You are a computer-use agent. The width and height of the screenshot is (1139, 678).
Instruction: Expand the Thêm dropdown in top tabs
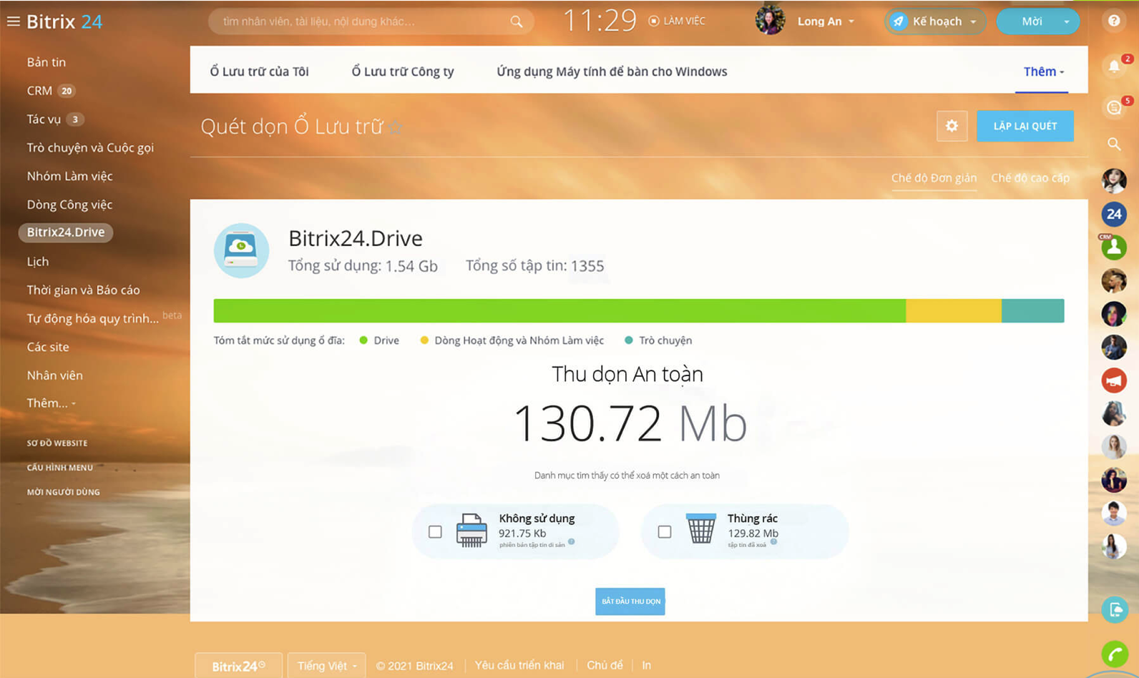point(1043,72)
